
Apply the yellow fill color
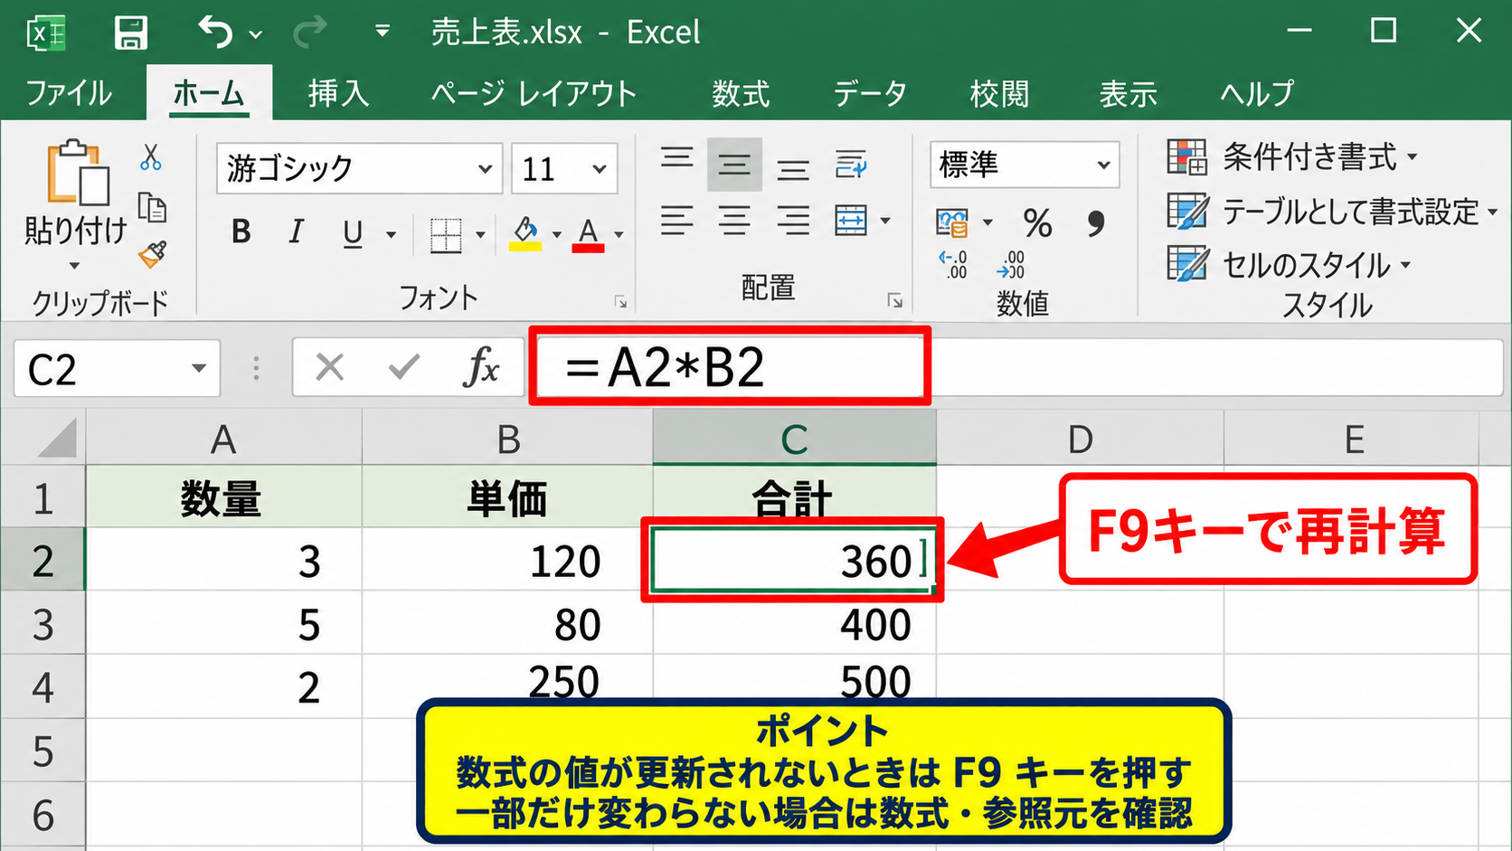point(524,233)
